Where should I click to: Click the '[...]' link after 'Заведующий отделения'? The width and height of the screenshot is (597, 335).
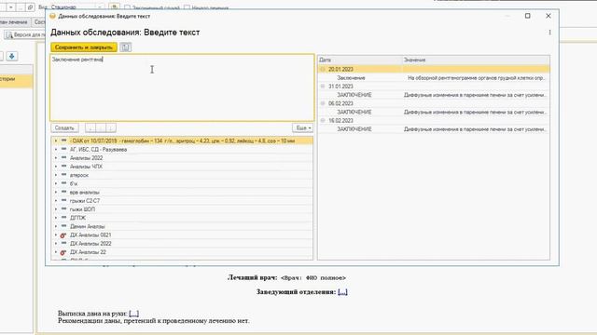pyautogui.click(x=342, y=291)
